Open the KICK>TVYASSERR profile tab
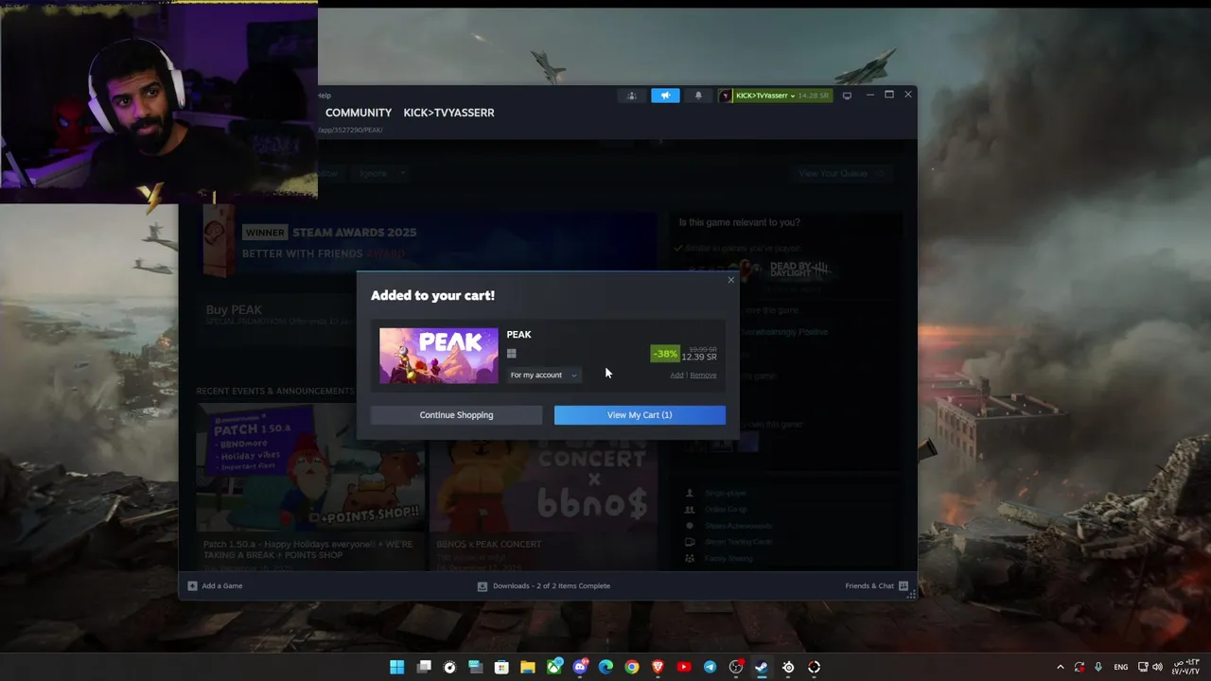 pyautogui.click(x=448, y=113)
